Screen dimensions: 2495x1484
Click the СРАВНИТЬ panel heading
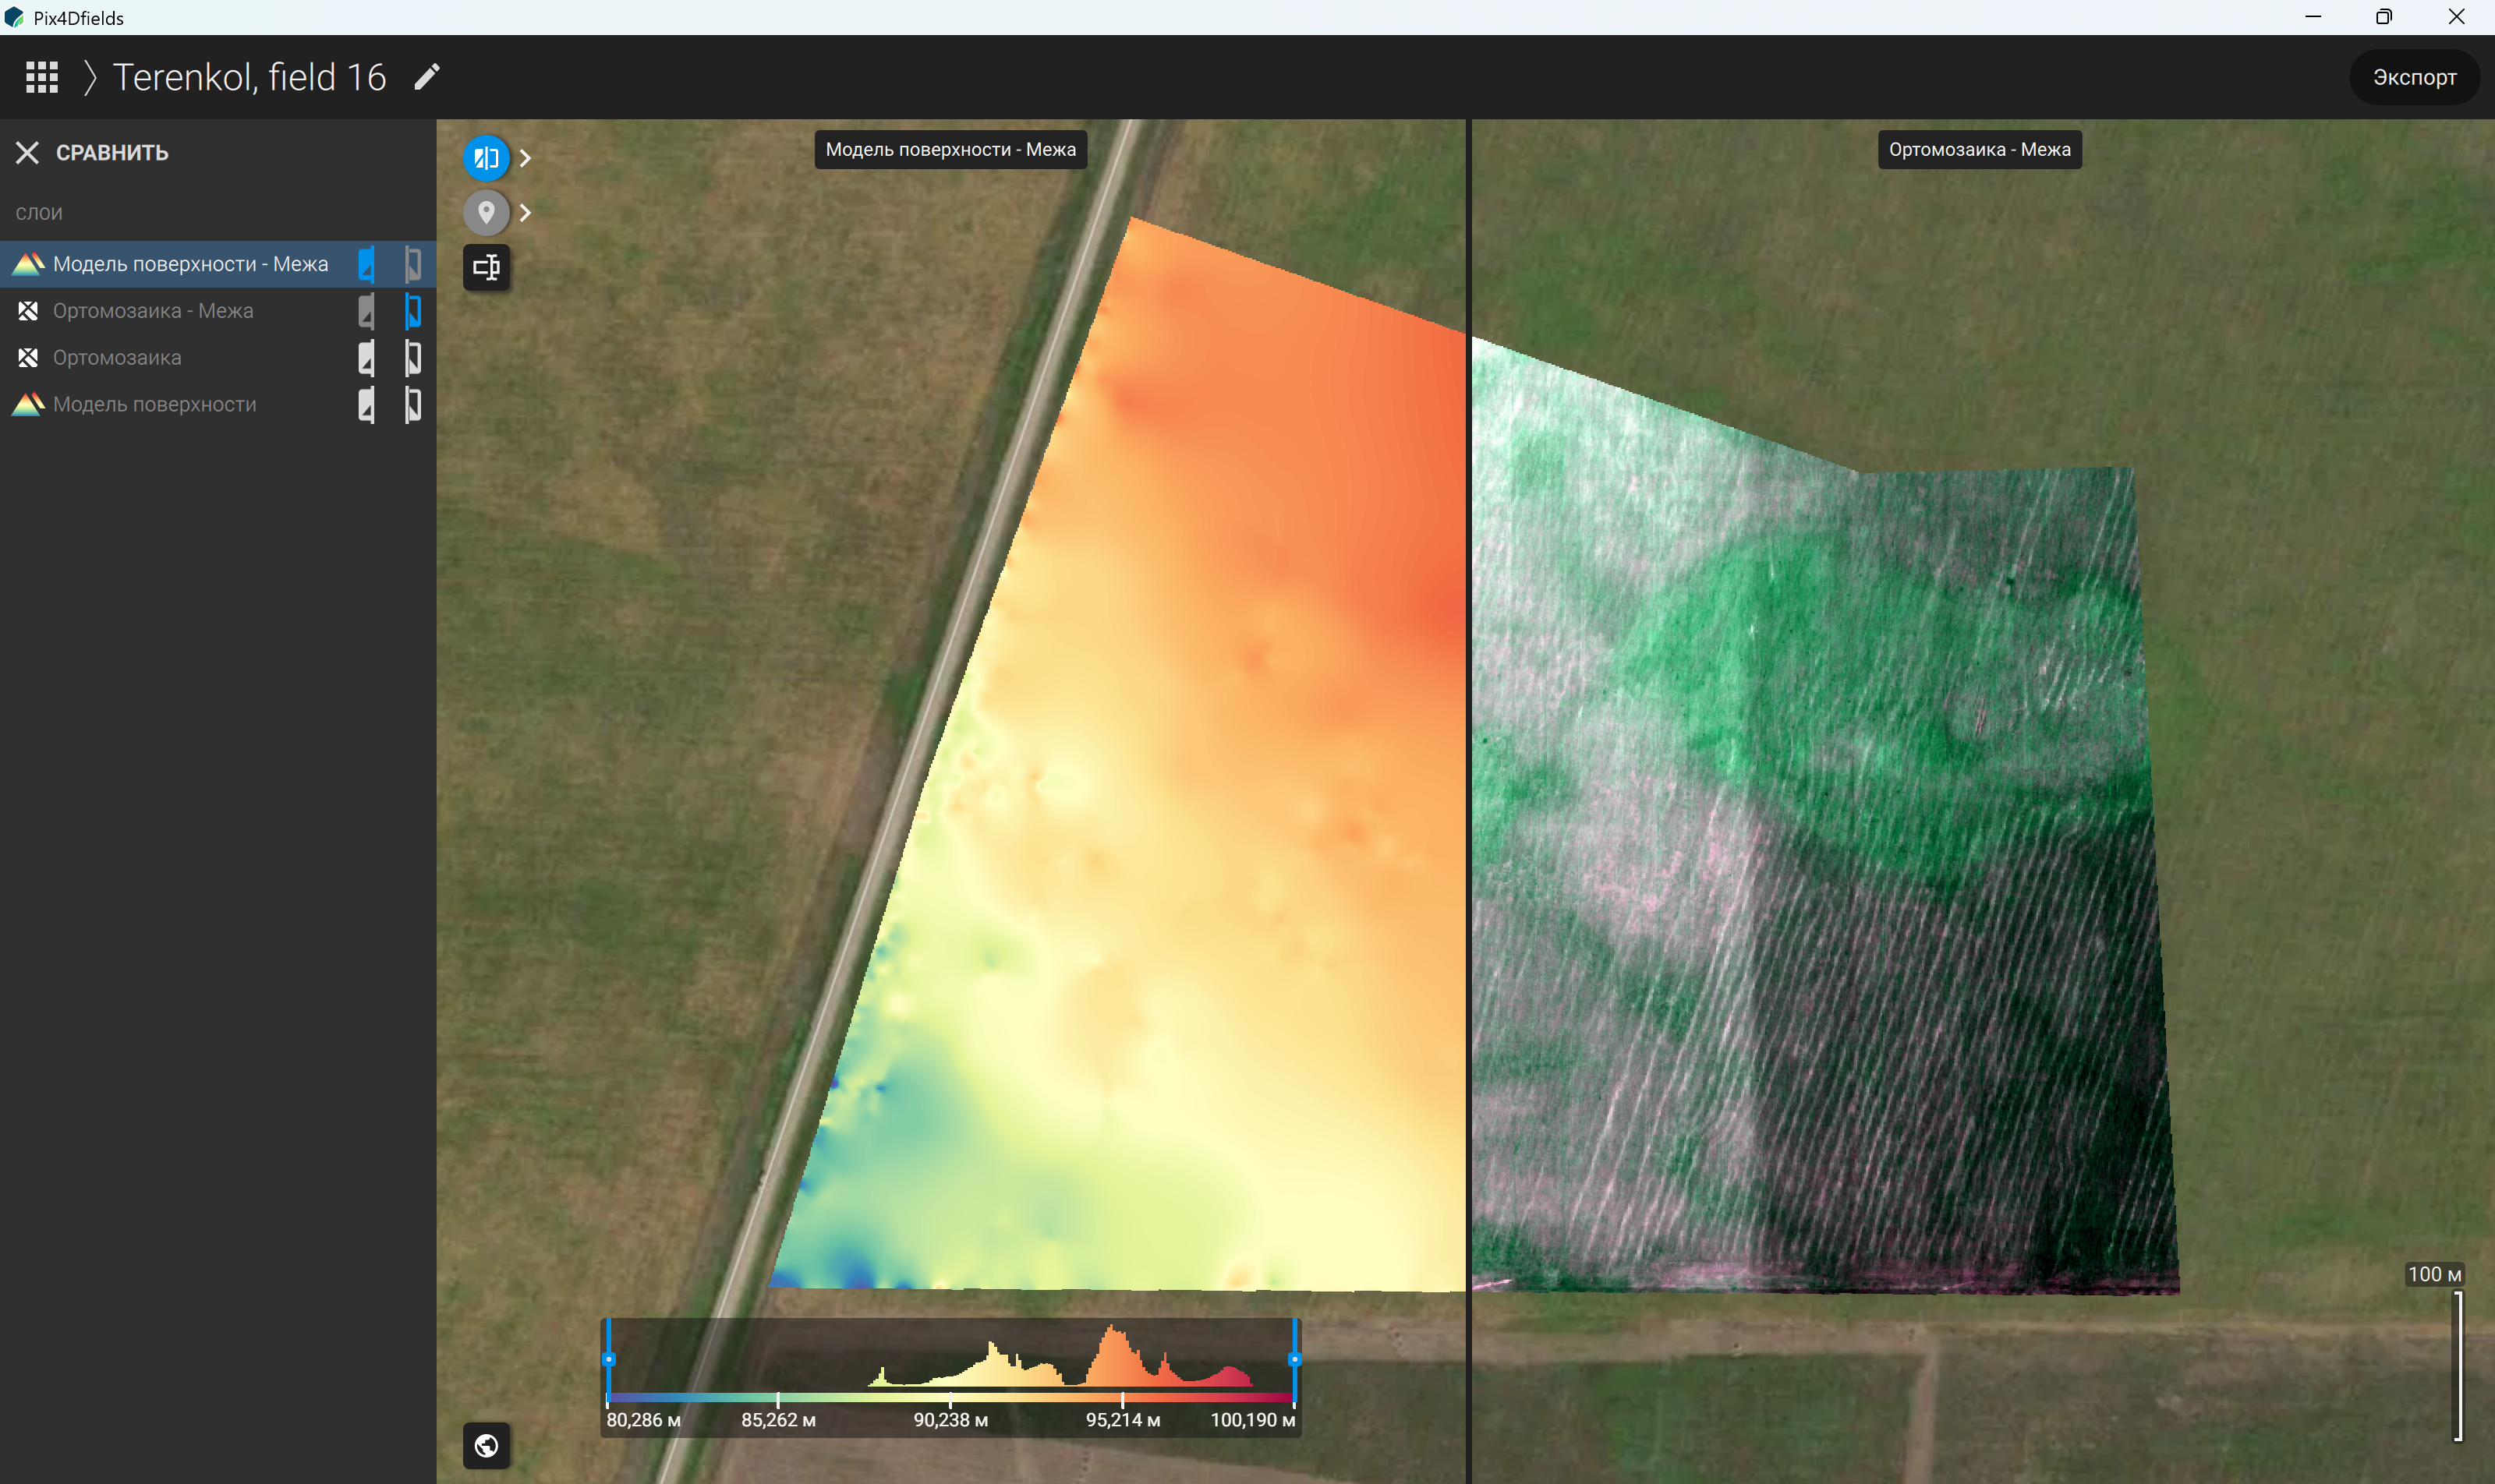click(x=112, y=153)
